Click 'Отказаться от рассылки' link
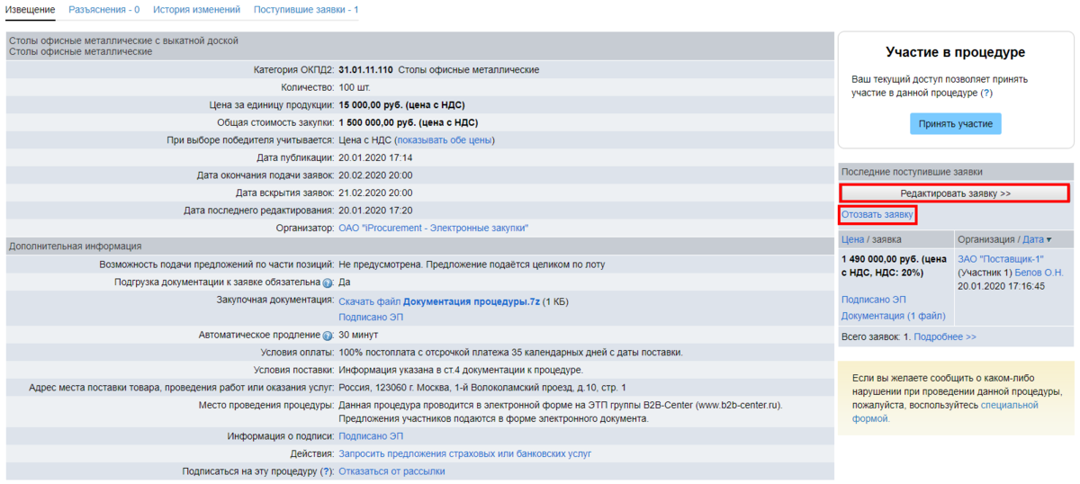Screen dimensions: 1080x484 tap(391, 471)
